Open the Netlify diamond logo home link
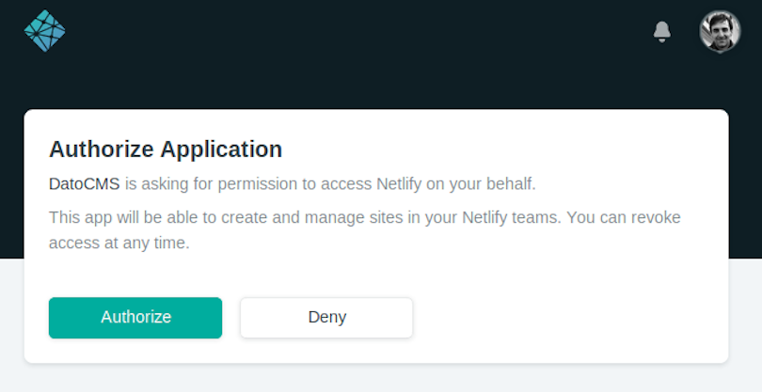This screenshot has width=762, height=392. coord(45,31)
